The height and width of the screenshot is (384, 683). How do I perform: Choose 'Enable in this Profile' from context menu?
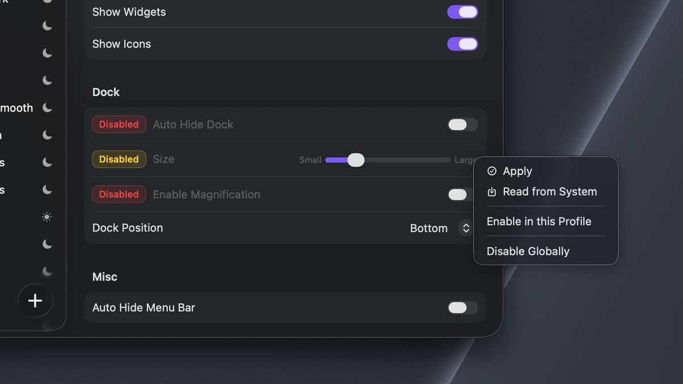(x=539, y=221)
